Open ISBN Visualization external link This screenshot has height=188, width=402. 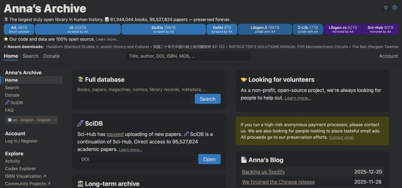tap(26, 176)
